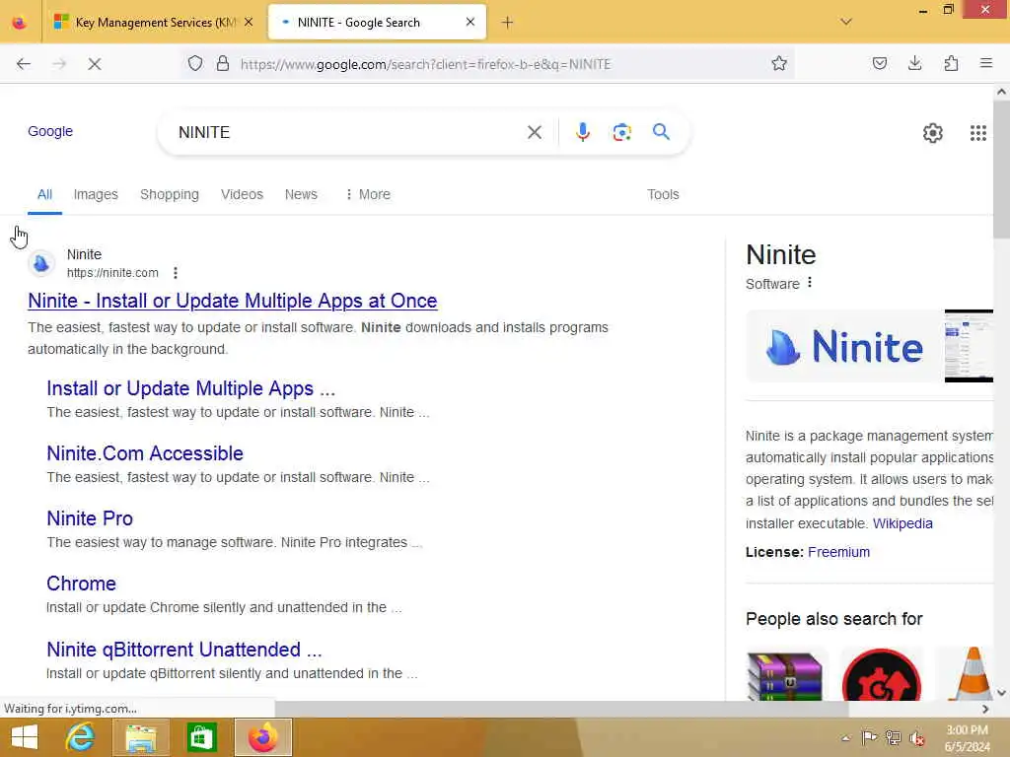Click the horizontal scrollbar right arrow
1010x757 pixels.
(985, 709)
